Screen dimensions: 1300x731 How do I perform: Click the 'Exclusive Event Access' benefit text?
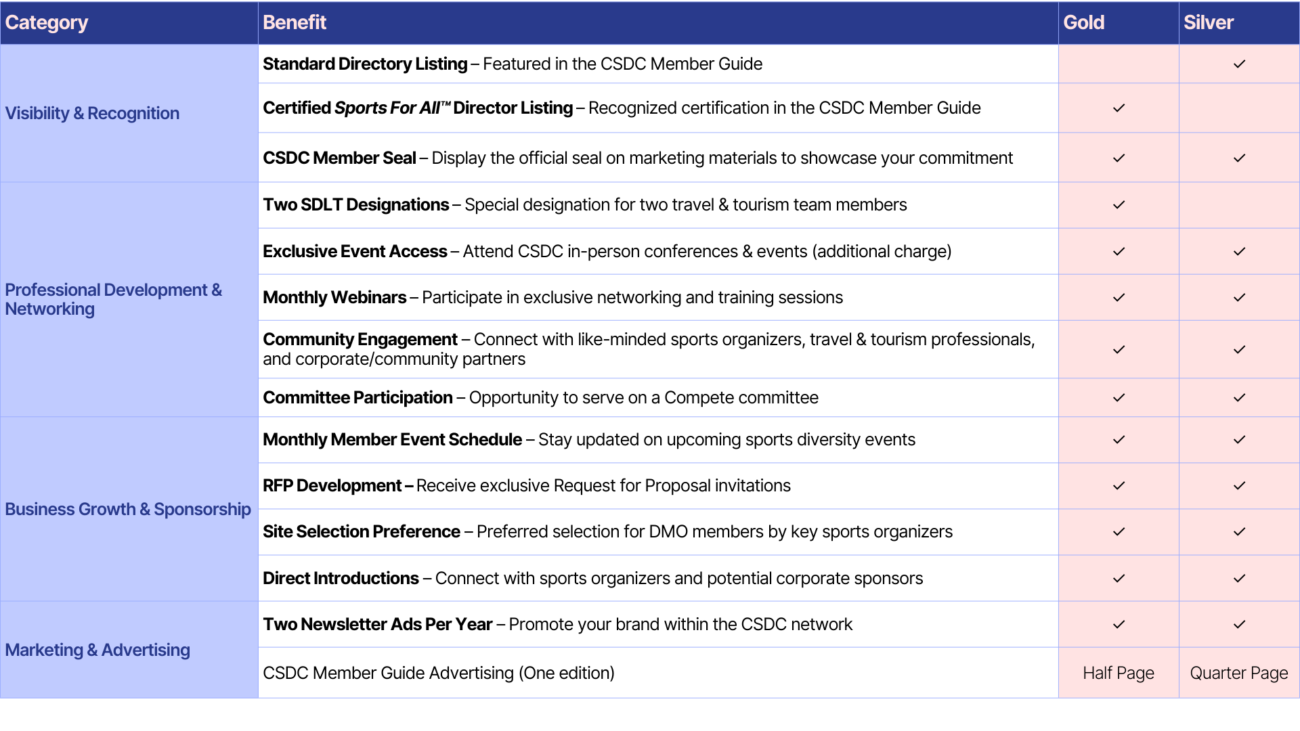pyautogui.click(x=355, y=252)
